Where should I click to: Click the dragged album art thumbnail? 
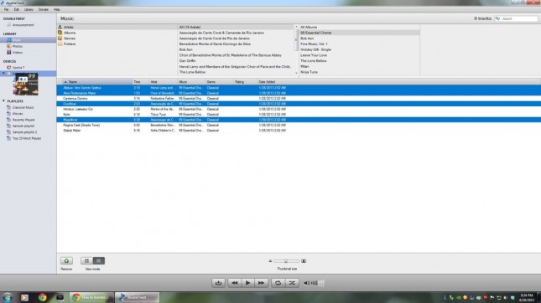pyautogui.click(x=26, y=84)
